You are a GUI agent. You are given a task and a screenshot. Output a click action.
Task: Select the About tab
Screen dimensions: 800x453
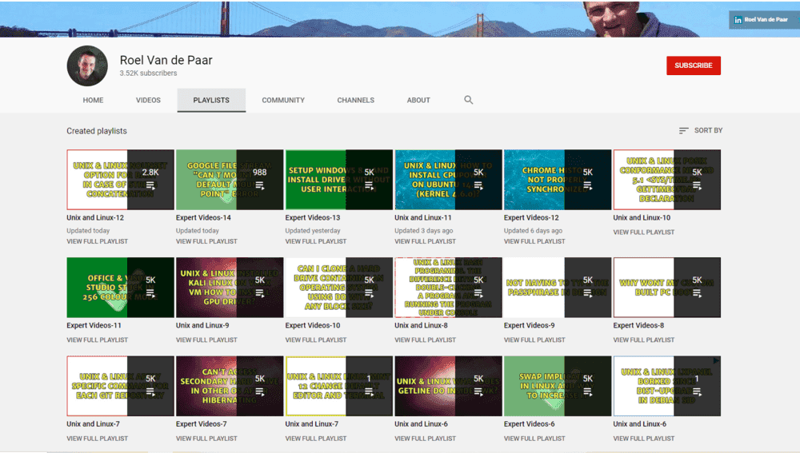[x=418, y=100]
